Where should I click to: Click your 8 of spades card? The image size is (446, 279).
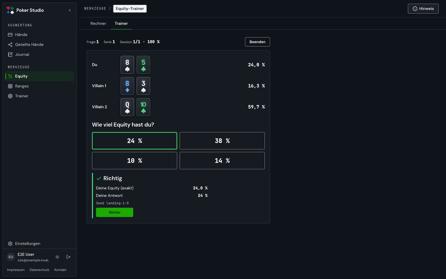pos(127,65)
